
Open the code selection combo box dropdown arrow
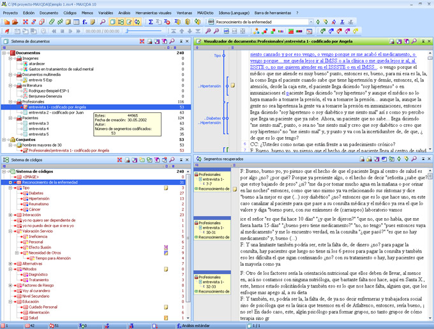click(x=311, y=22)
